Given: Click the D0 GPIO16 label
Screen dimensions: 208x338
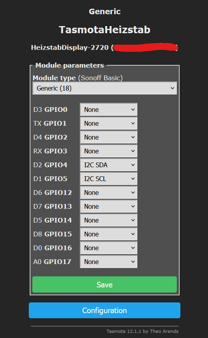Looking at the screenshot, I should 52,248.
